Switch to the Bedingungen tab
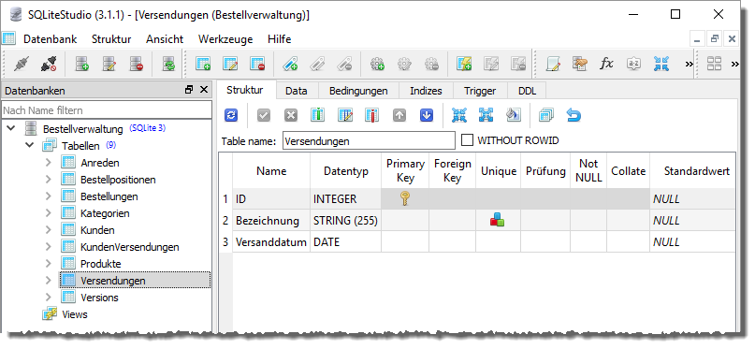755x349 pixels. coord(358,91)
